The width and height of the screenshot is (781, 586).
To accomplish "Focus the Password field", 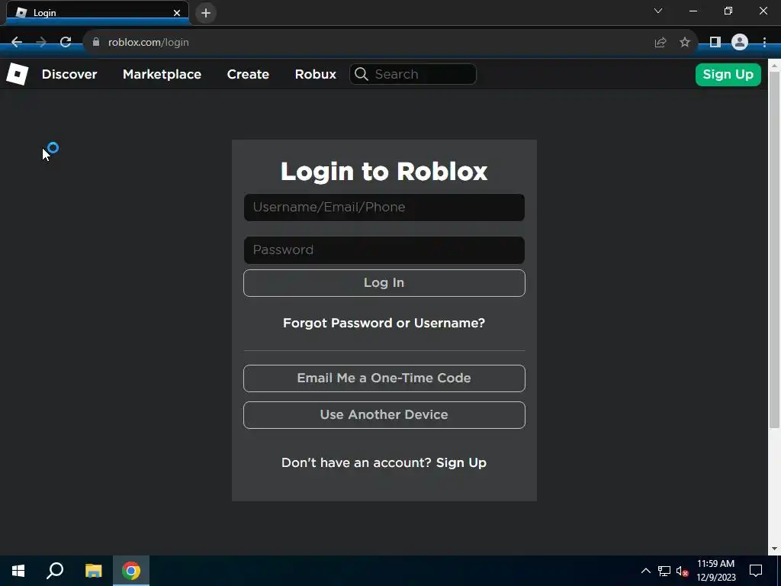I will point(384,250).
